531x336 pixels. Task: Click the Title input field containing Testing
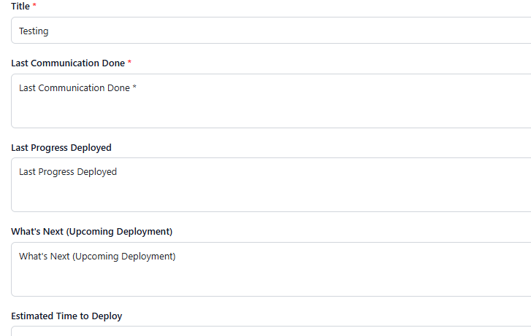pos(271,31)
